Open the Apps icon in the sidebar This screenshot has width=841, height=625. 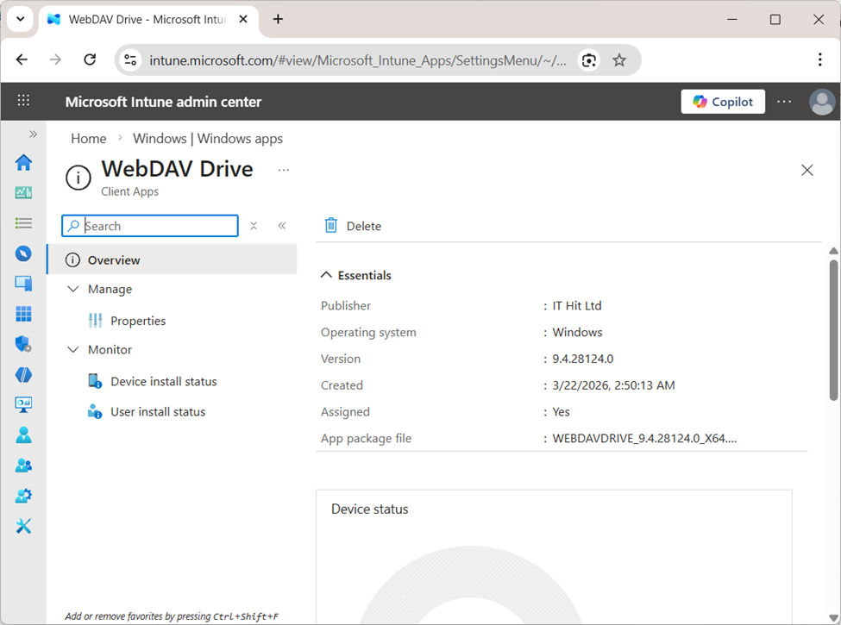(x=23, y=314)
